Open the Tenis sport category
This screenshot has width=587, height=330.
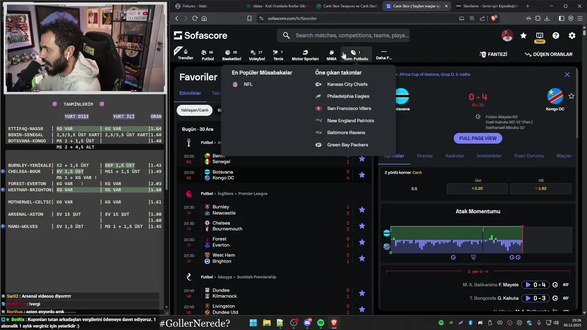pos(278,55)
